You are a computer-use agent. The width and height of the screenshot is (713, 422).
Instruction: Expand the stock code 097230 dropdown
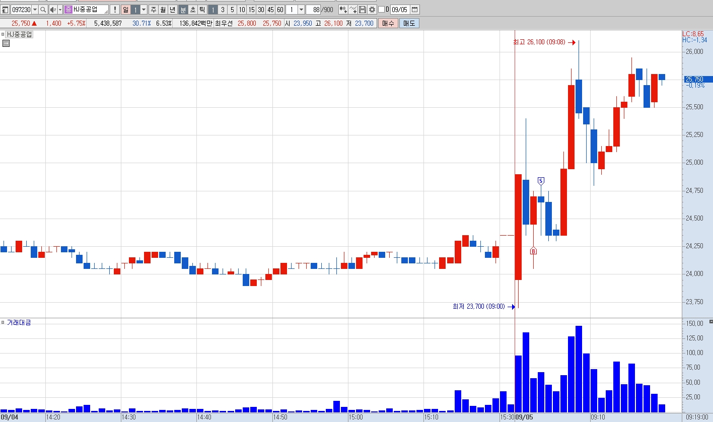click(x=35, y=10)
